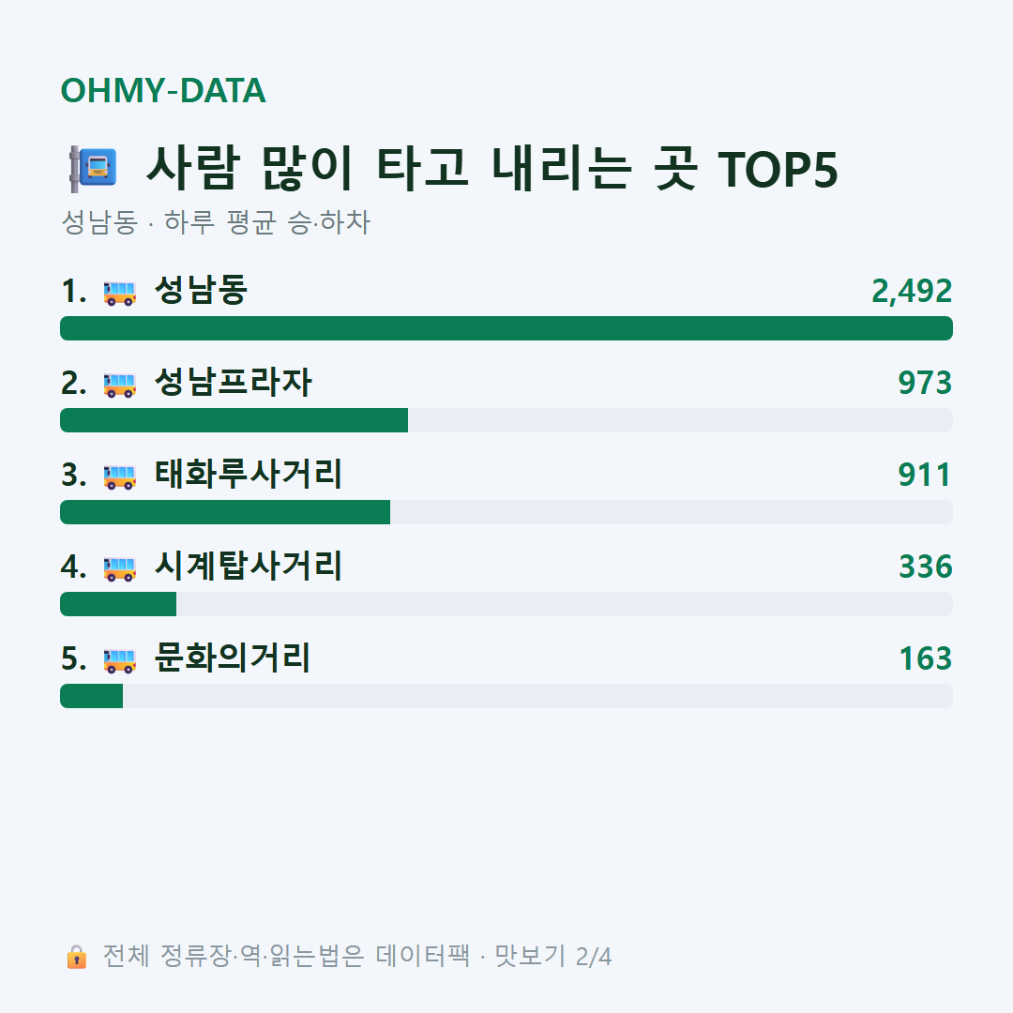Click the 973 ridership value

[x=925, y=383]
